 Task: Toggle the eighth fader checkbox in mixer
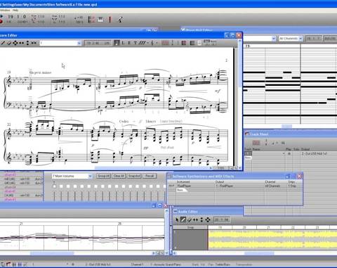click(x=103, y=186)
